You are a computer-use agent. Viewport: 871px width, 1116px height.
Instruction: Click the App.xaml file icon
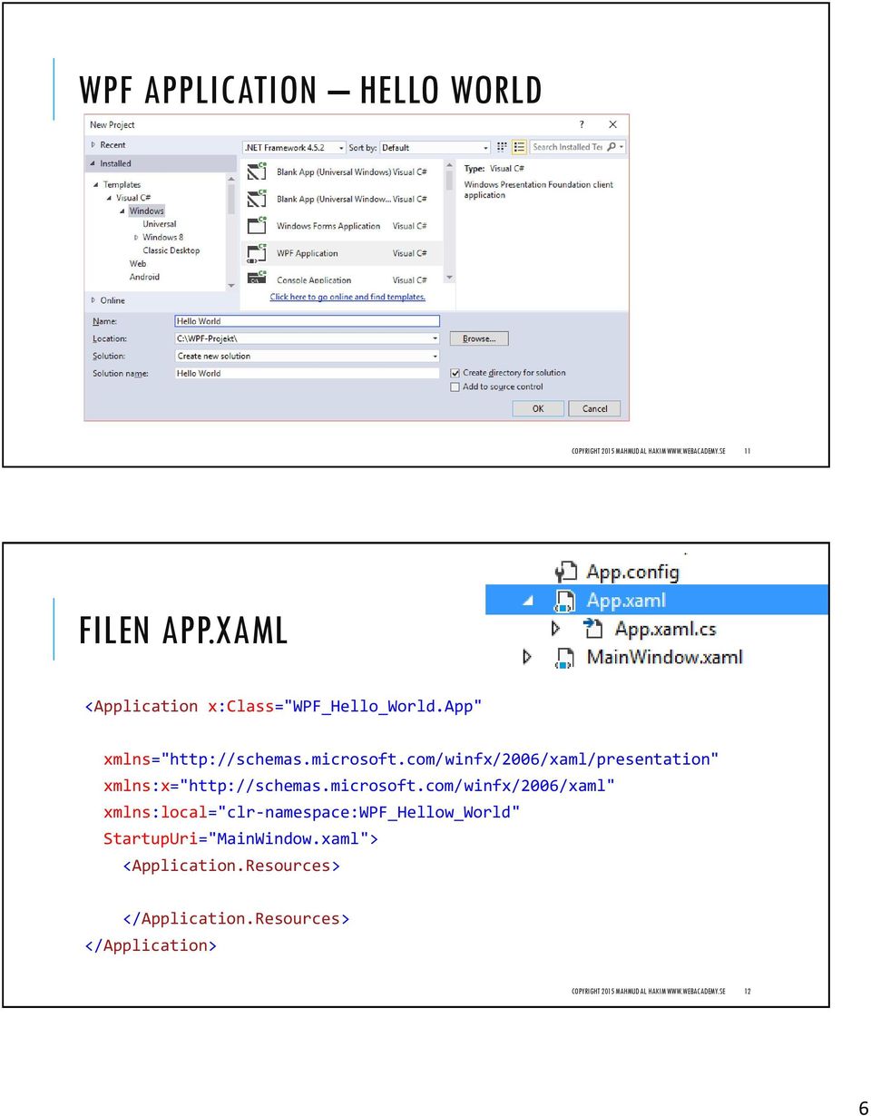564,601
